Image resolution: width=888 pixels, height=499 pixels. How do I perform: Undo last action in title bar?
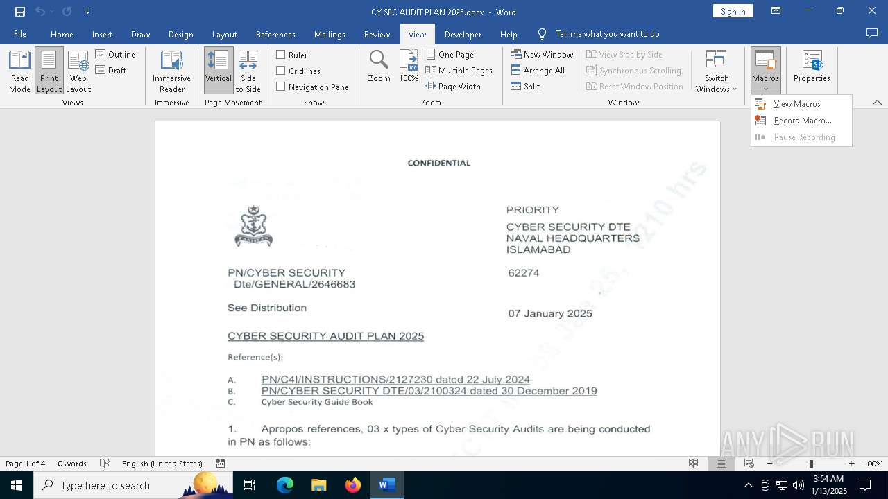pos(40,12)
